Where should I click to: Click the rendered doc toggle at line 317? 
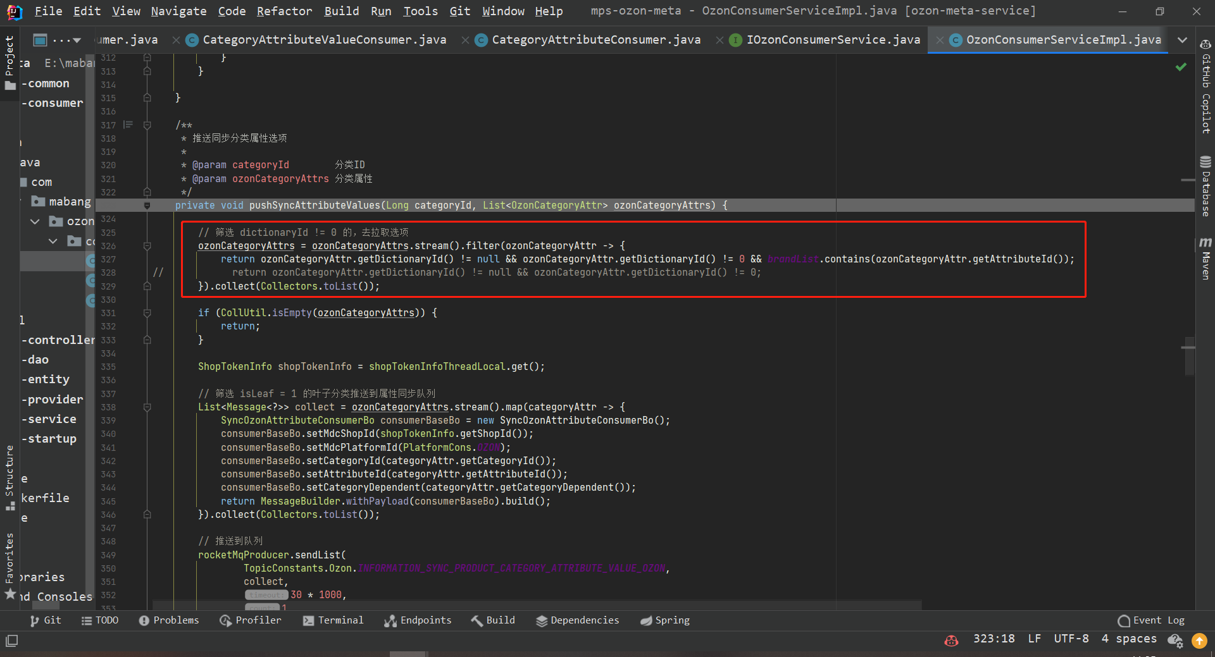pyautogui.click(x=128, y=125)
